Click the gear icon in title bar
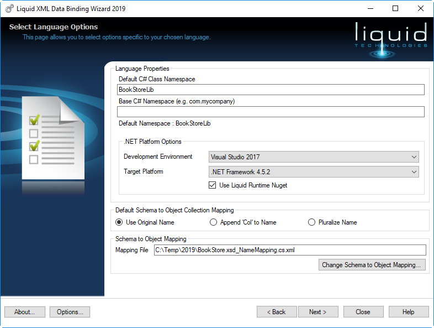434x328 pixels. 9,8
